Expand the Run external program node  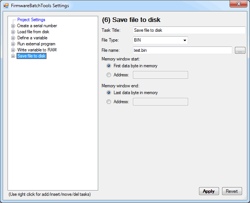(13, 44)
